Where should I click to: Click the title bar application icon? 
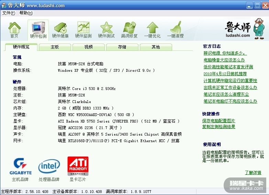point(4,5)
